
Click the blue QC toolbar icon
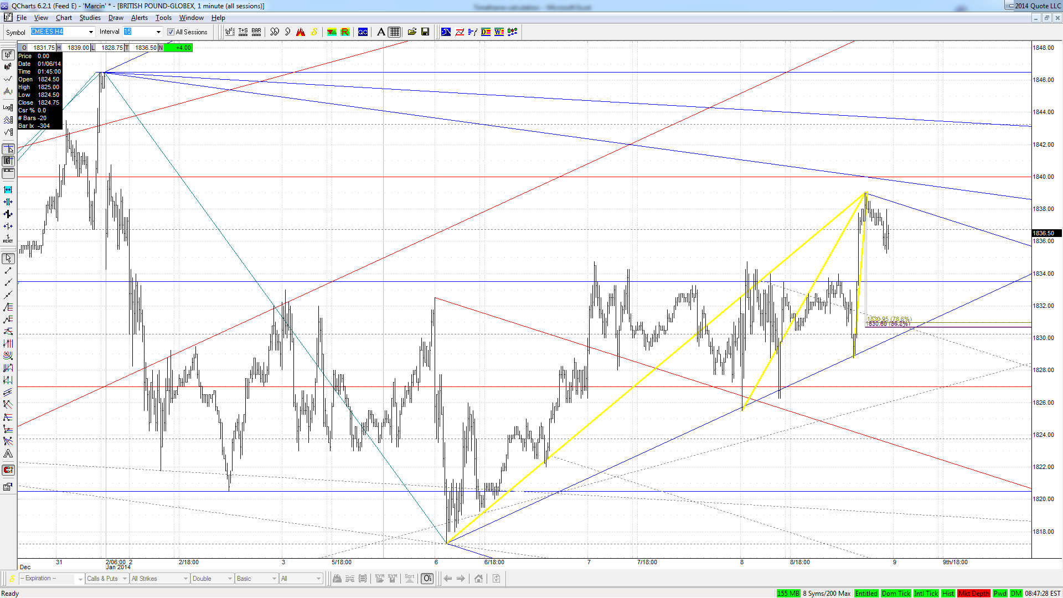pos(363,32)
